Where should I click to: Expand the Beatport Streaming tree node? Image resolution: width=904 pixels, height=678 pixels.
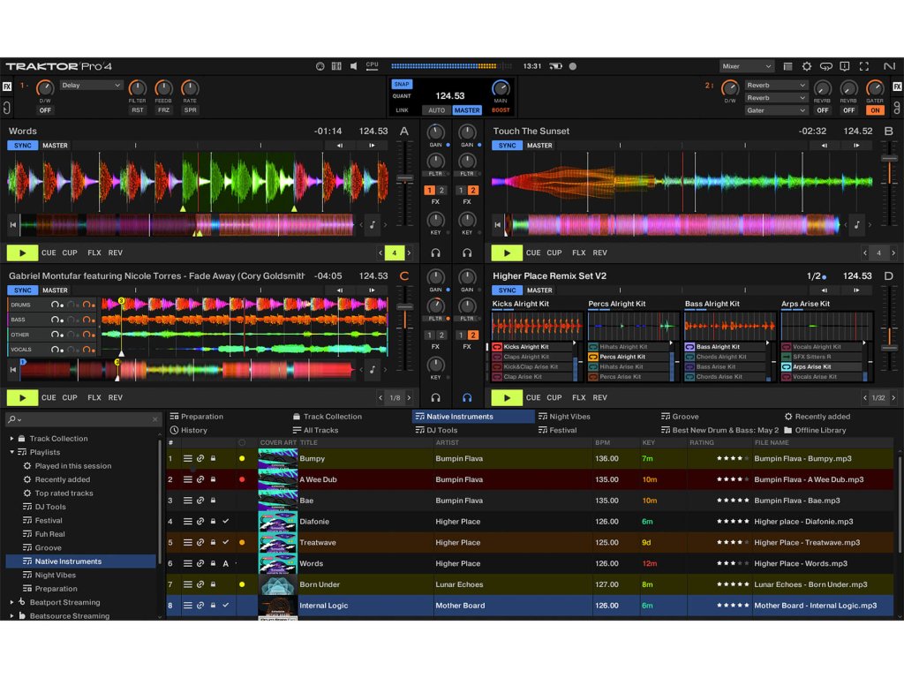(x=11, y=602)
